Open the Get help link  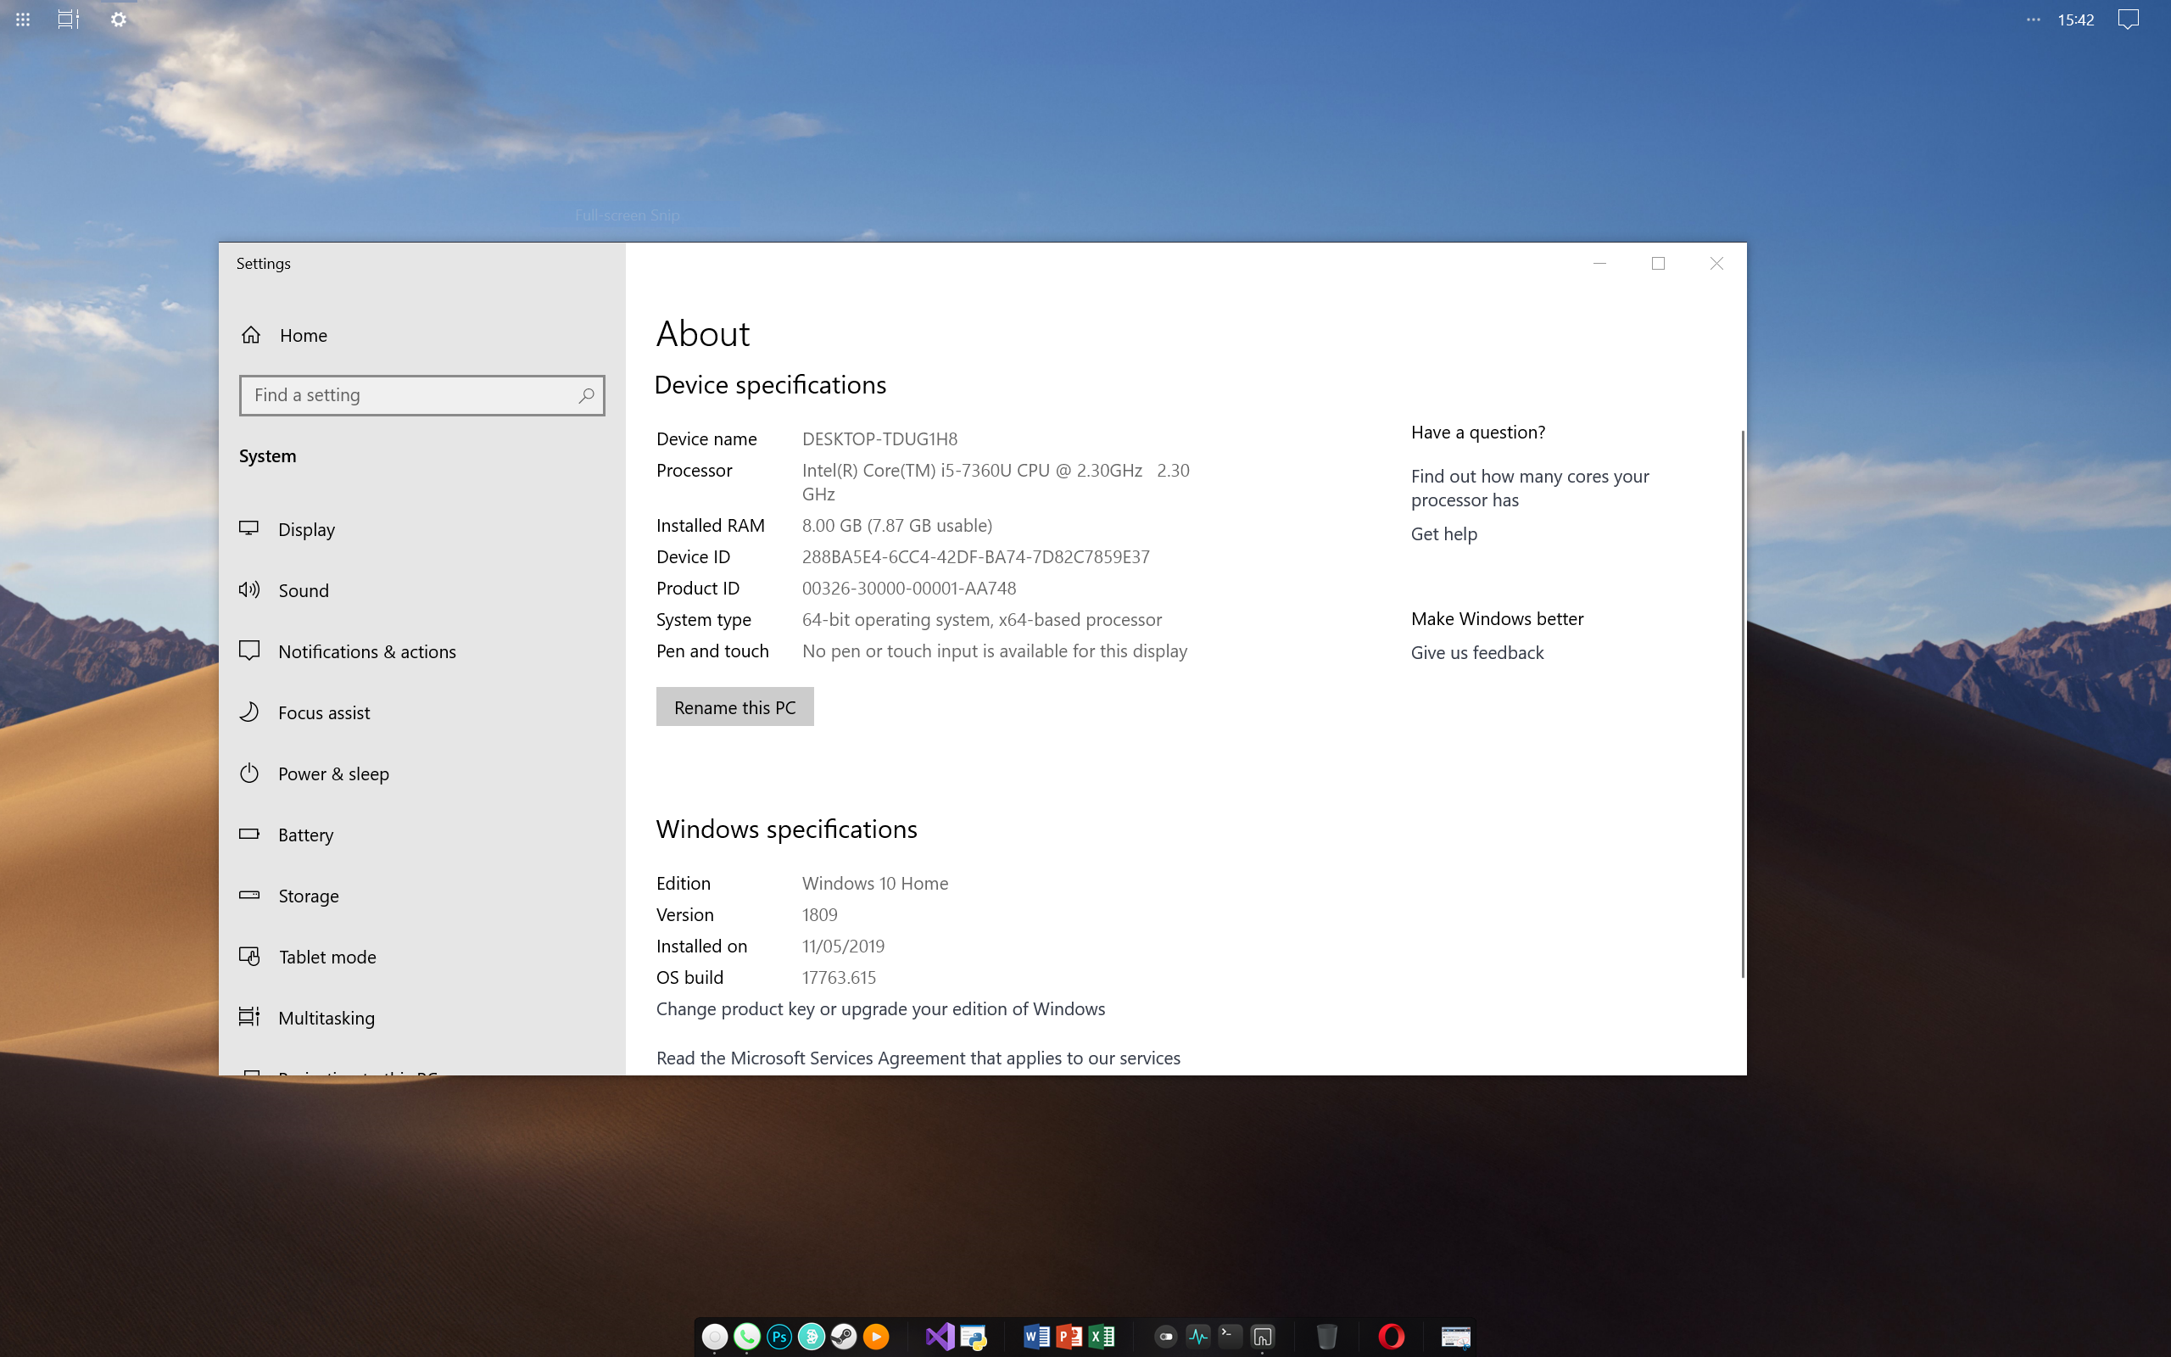(x=1443, y=534)
